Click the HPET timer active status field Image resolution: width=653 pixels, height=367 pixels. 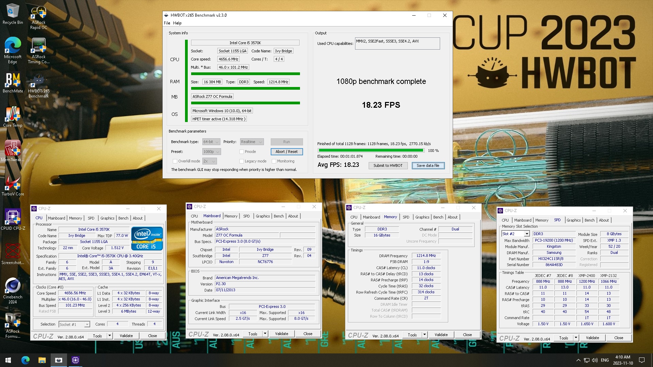[218, 119]
